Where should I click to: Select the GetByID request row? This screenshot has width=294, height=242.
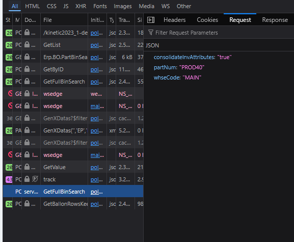pos(73,69)
